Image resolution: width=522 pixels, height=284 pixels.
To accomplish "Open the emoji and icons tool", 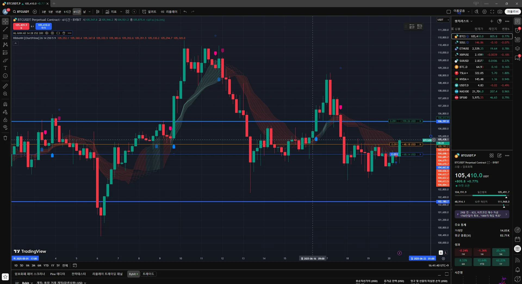I will [x=5, y=76].
